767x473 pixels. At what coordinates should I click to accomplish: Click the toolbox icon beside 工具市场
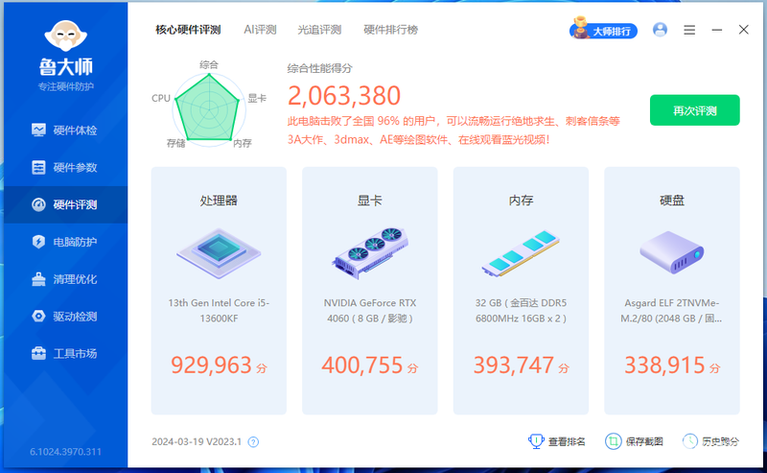pyautogui.click(x=38, y=353)
